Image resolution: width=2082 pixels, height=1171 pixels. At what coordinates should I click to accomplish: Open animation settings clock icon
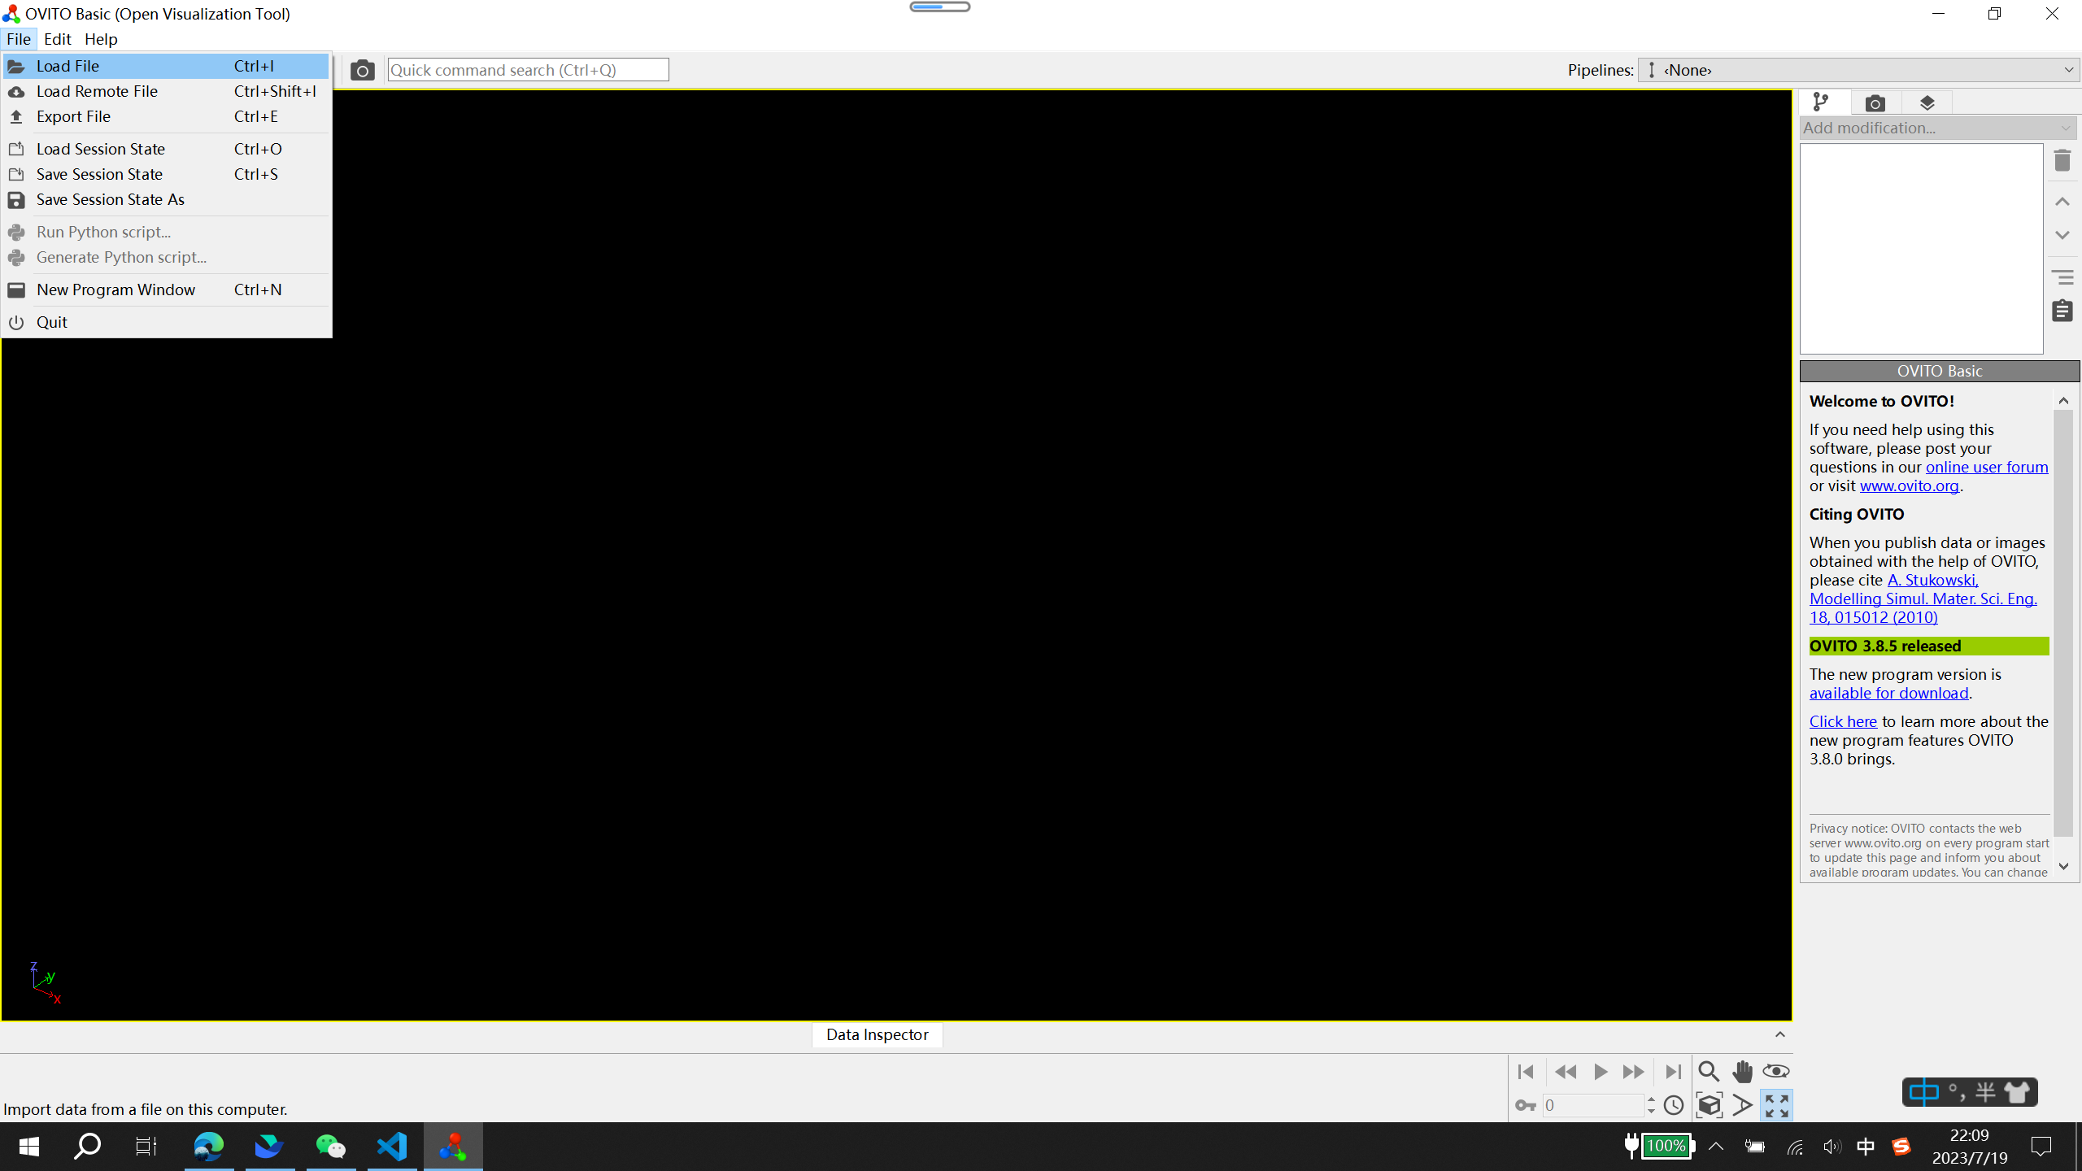(x=1674, y=1105)
